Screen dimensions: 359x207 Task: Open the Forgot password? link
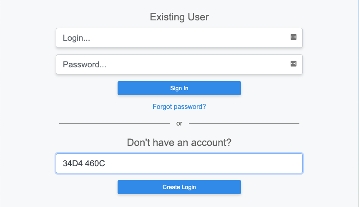point(179,106)
